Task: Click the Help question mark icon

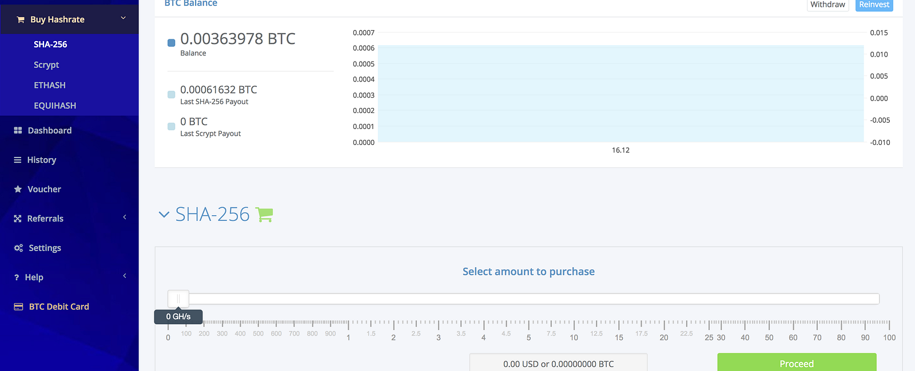Action: pyautogui.click(x=17, y=277)
